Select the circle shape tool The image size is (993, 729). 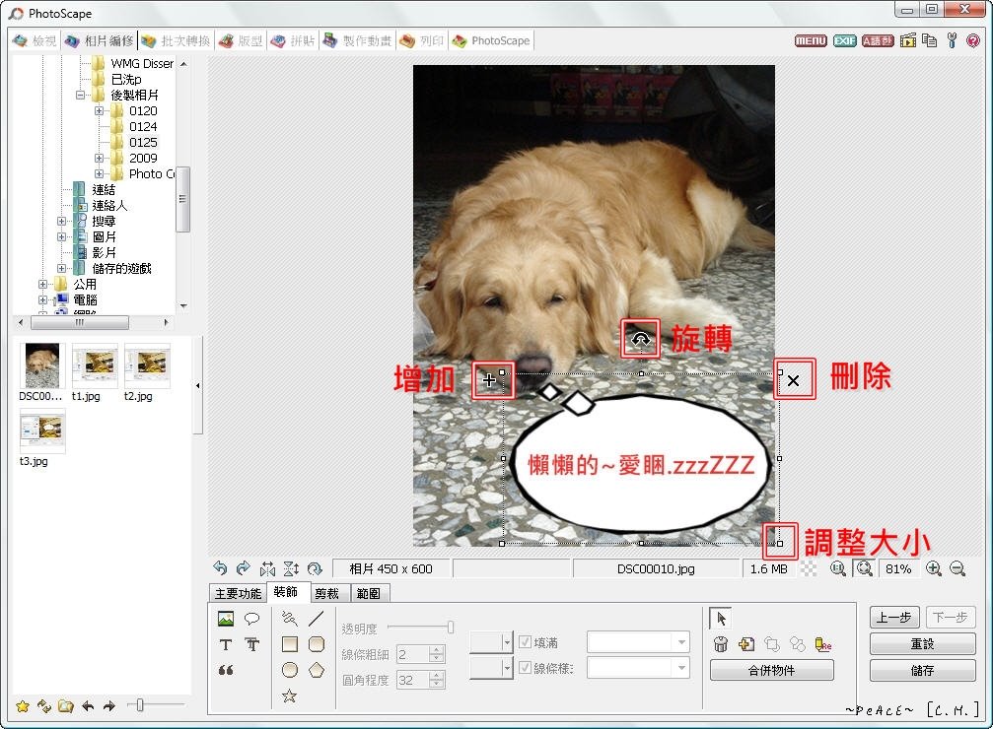point(289,670)
